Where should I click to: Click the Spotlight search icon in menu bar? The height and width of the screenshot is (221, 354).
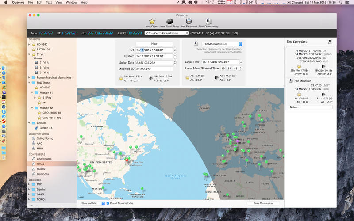[340, 2]
